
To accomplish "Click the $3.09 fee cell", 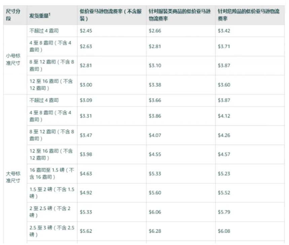I will pos(86,100).
